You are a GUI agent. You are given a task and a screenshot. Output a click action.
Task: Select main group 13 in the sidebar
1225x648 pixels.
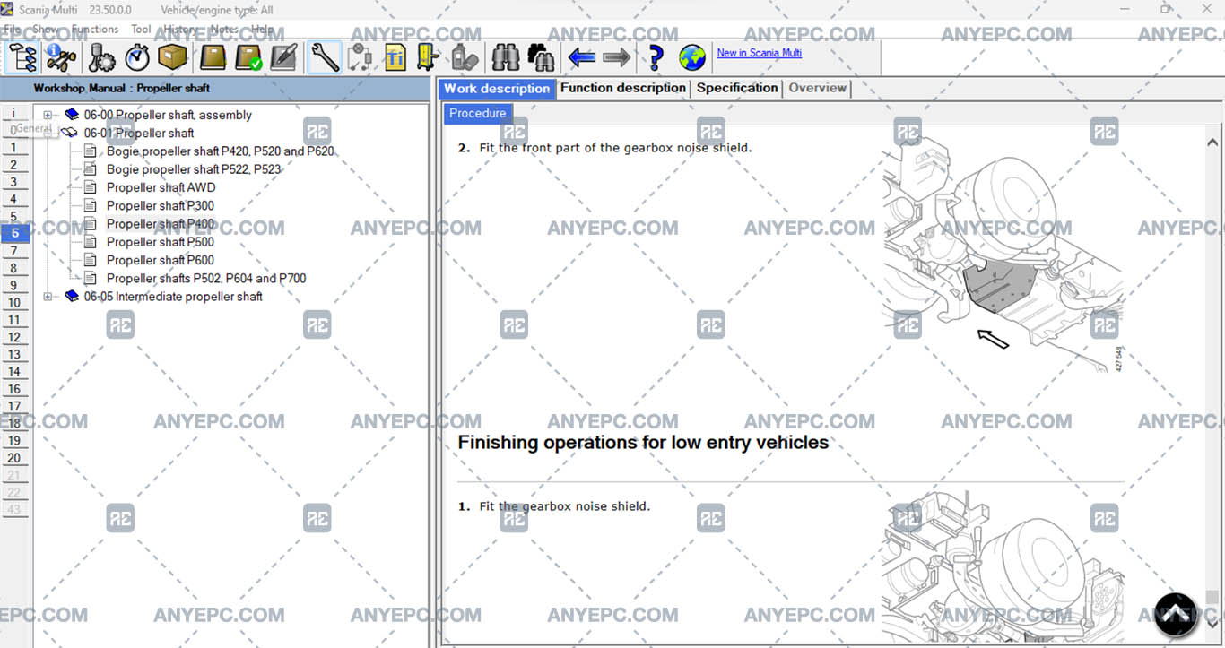tap(13, 355)
